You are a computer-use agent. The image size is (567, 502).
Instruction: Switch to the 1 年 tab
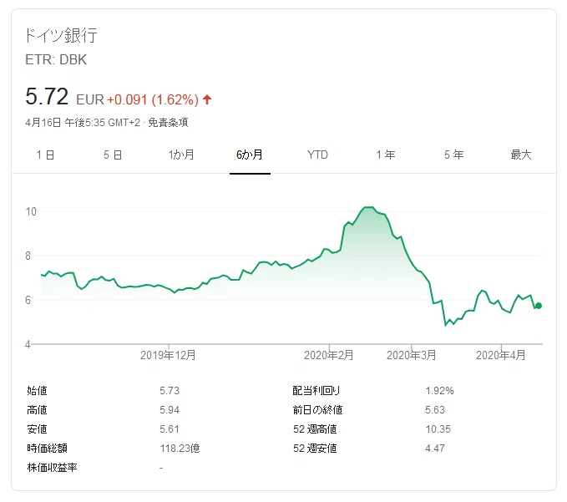coord(386,155)
